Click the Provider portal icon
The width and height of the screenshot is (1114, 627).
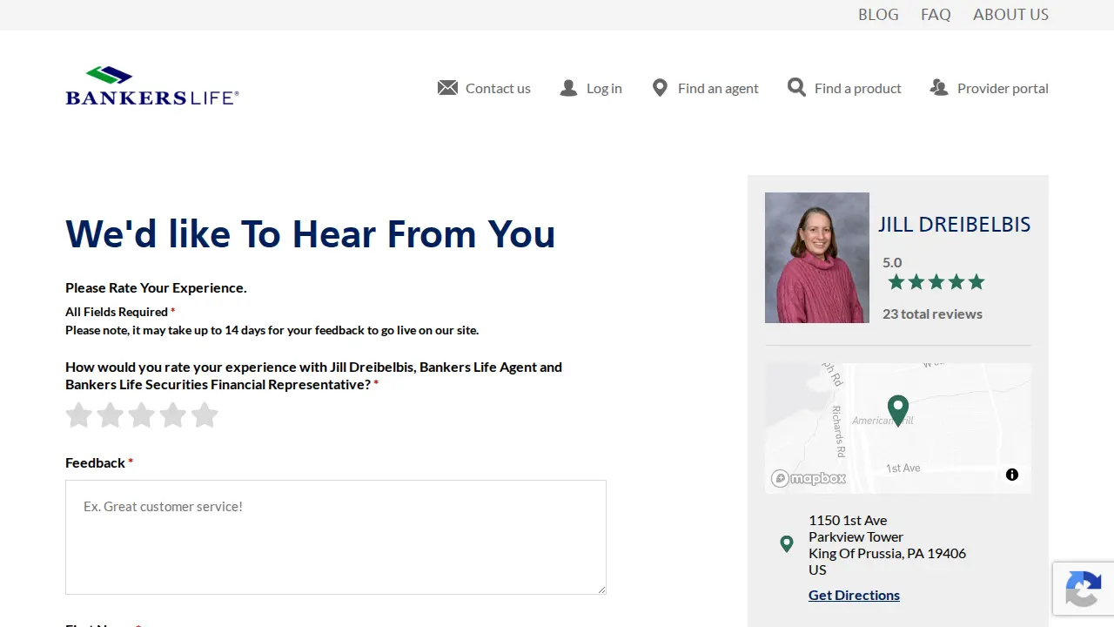(938, 88)
